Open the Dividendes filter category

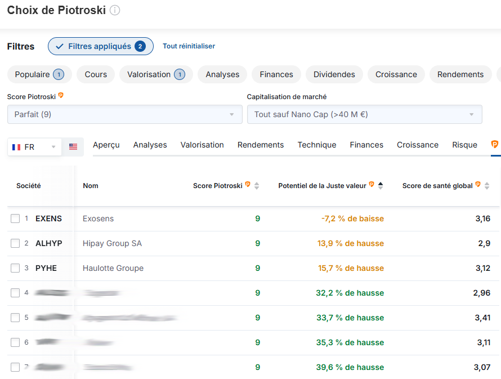pyautogui.click(x=334, y=74)
